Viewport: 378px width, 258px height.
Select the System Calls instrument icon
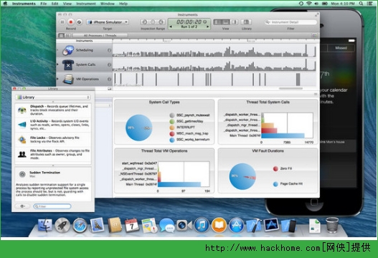coord(68,64)
